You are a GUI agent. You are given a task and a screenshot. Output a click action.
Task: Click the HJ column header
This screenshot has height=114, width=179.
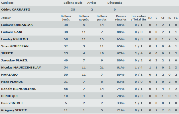[150, 18]
